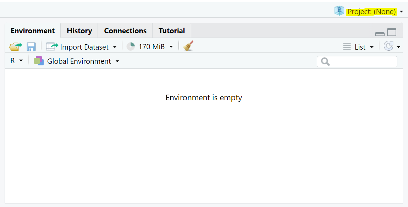Click the R project cube icon
Image resolution: width=408 pixels, height=207 pixels.
(x=339, y=11)
